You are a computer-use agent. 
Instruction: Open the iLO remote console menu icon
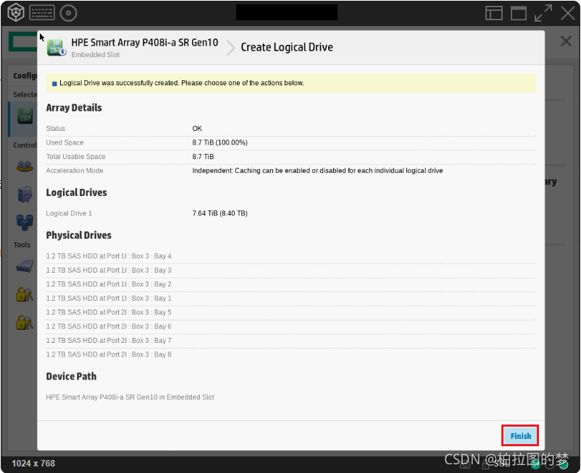(x=15, y=13)
